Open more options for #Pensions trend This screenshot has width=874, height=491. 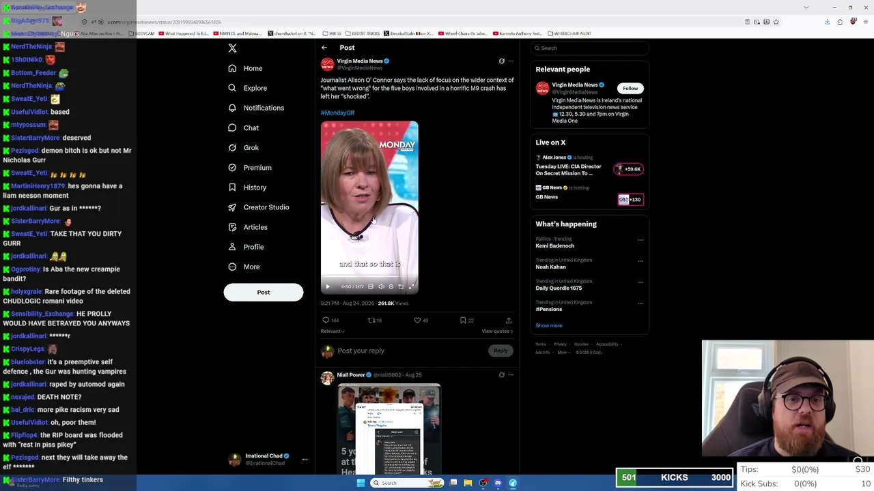tap(640, 303)
